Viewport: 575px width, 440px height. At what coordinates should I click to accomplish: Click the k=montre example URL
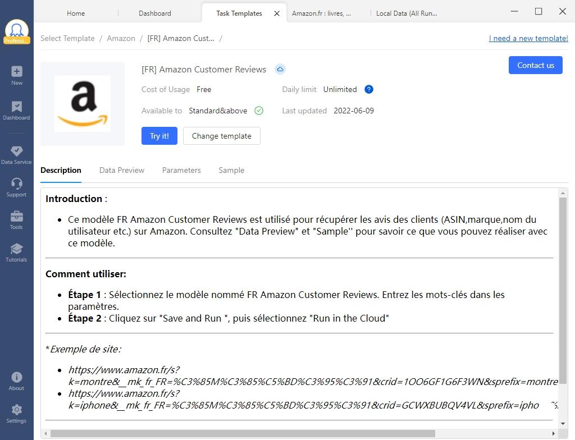point(313,376)
